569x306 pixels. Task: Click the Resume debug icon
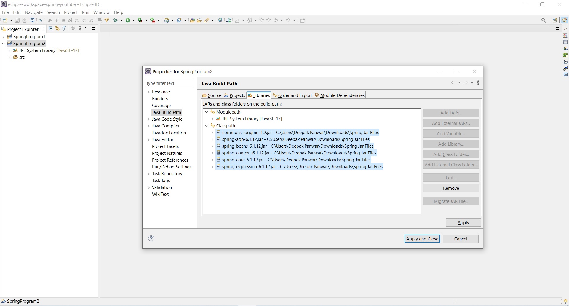50,20
